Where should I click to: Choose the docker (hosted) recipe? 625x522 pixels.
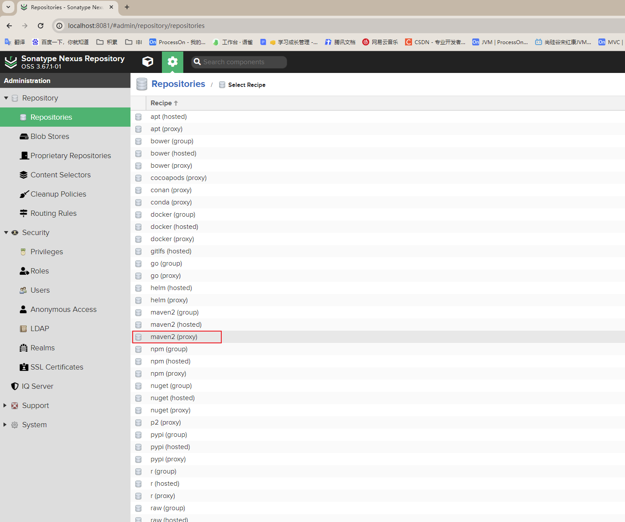click(x=174, y=227)
